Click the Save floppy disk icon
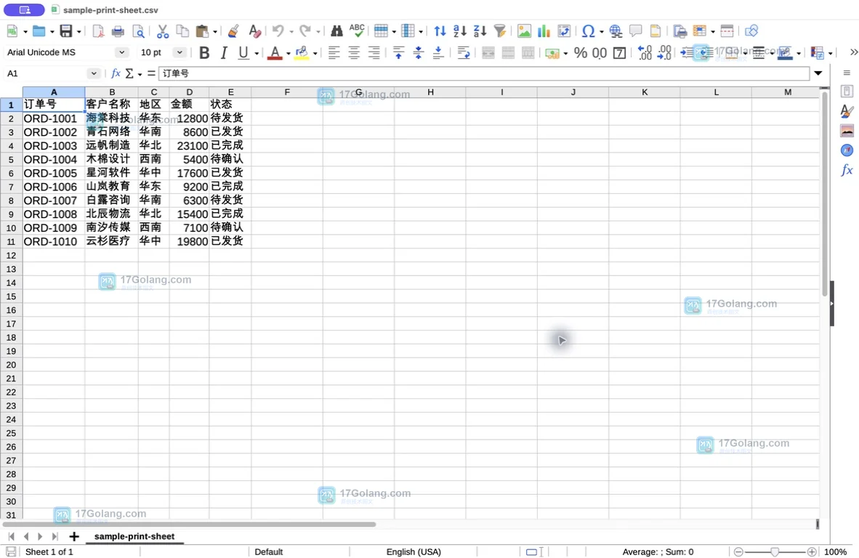This screenshot has height=558, width=859. [65, 31]
